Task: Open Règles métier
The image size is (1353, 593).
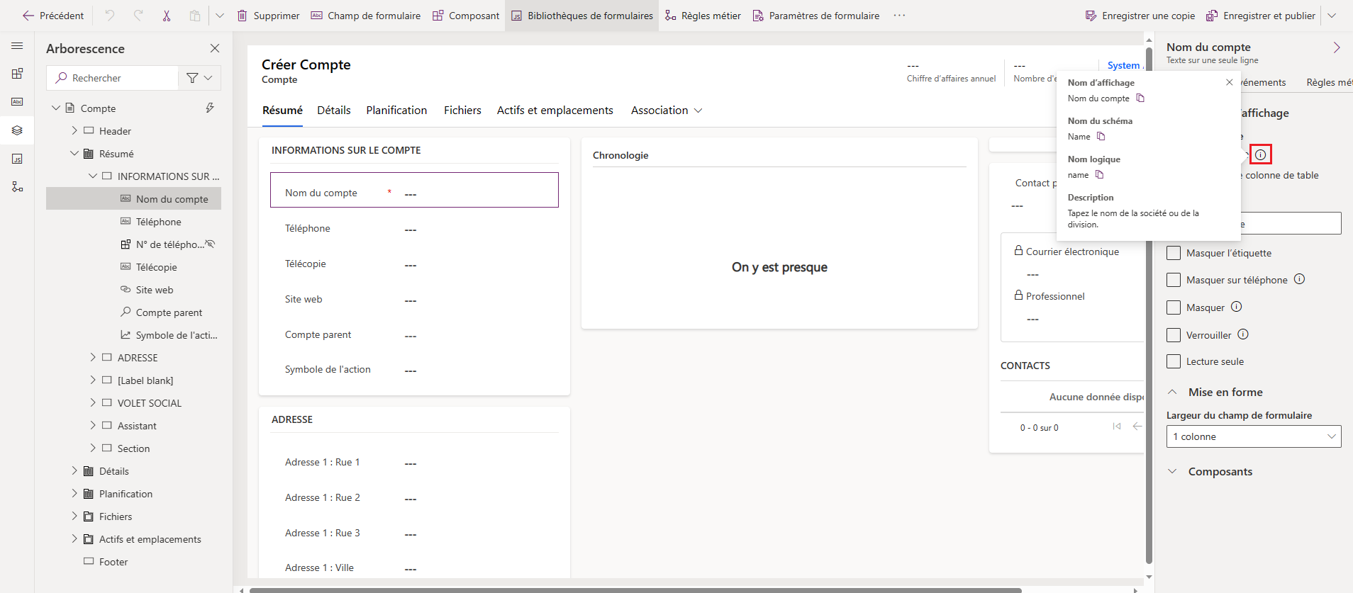Action: (703, 16)
